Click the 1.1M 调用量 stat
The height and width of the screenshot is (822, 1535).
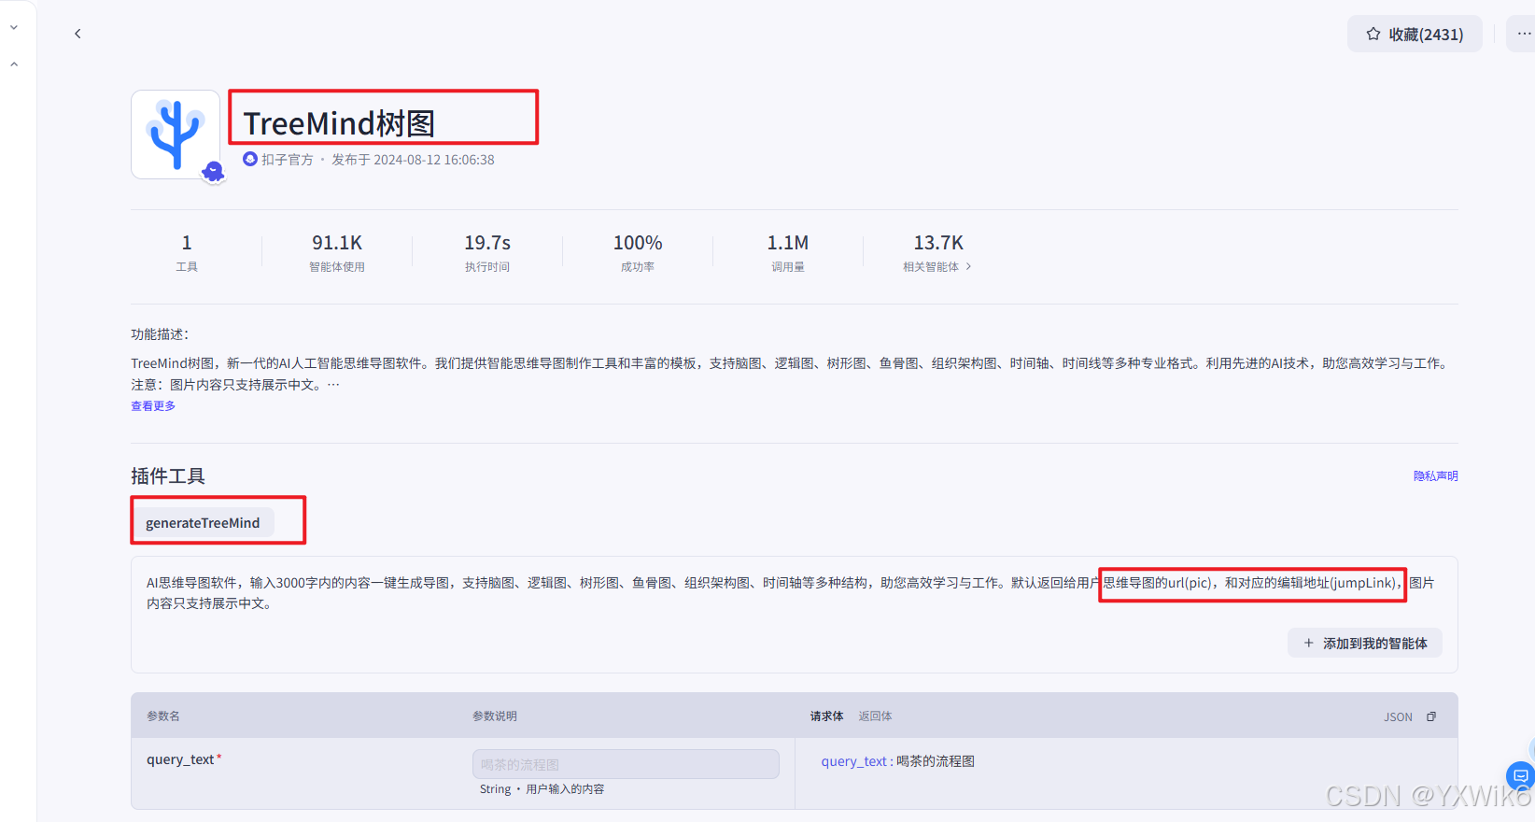788,252
